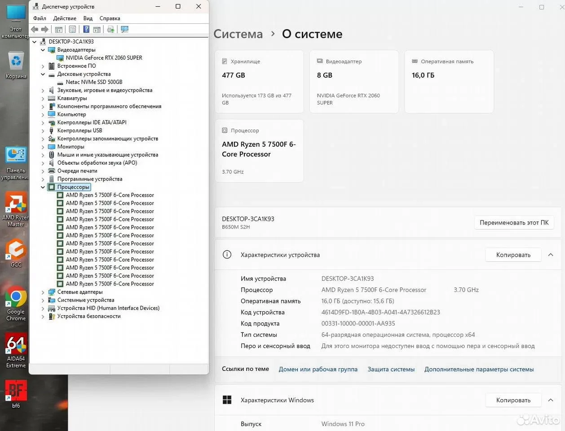The height and width of the screenshot is (431, 565).
Task: Go to Система breadcrumb in Settings
Action: 238,34
